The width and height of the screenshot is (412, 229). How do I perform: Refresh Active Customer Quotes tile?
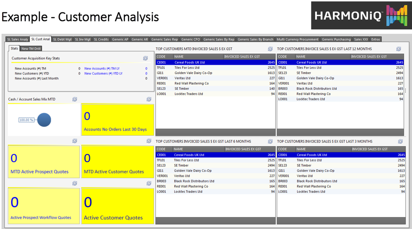coord(149,183)
